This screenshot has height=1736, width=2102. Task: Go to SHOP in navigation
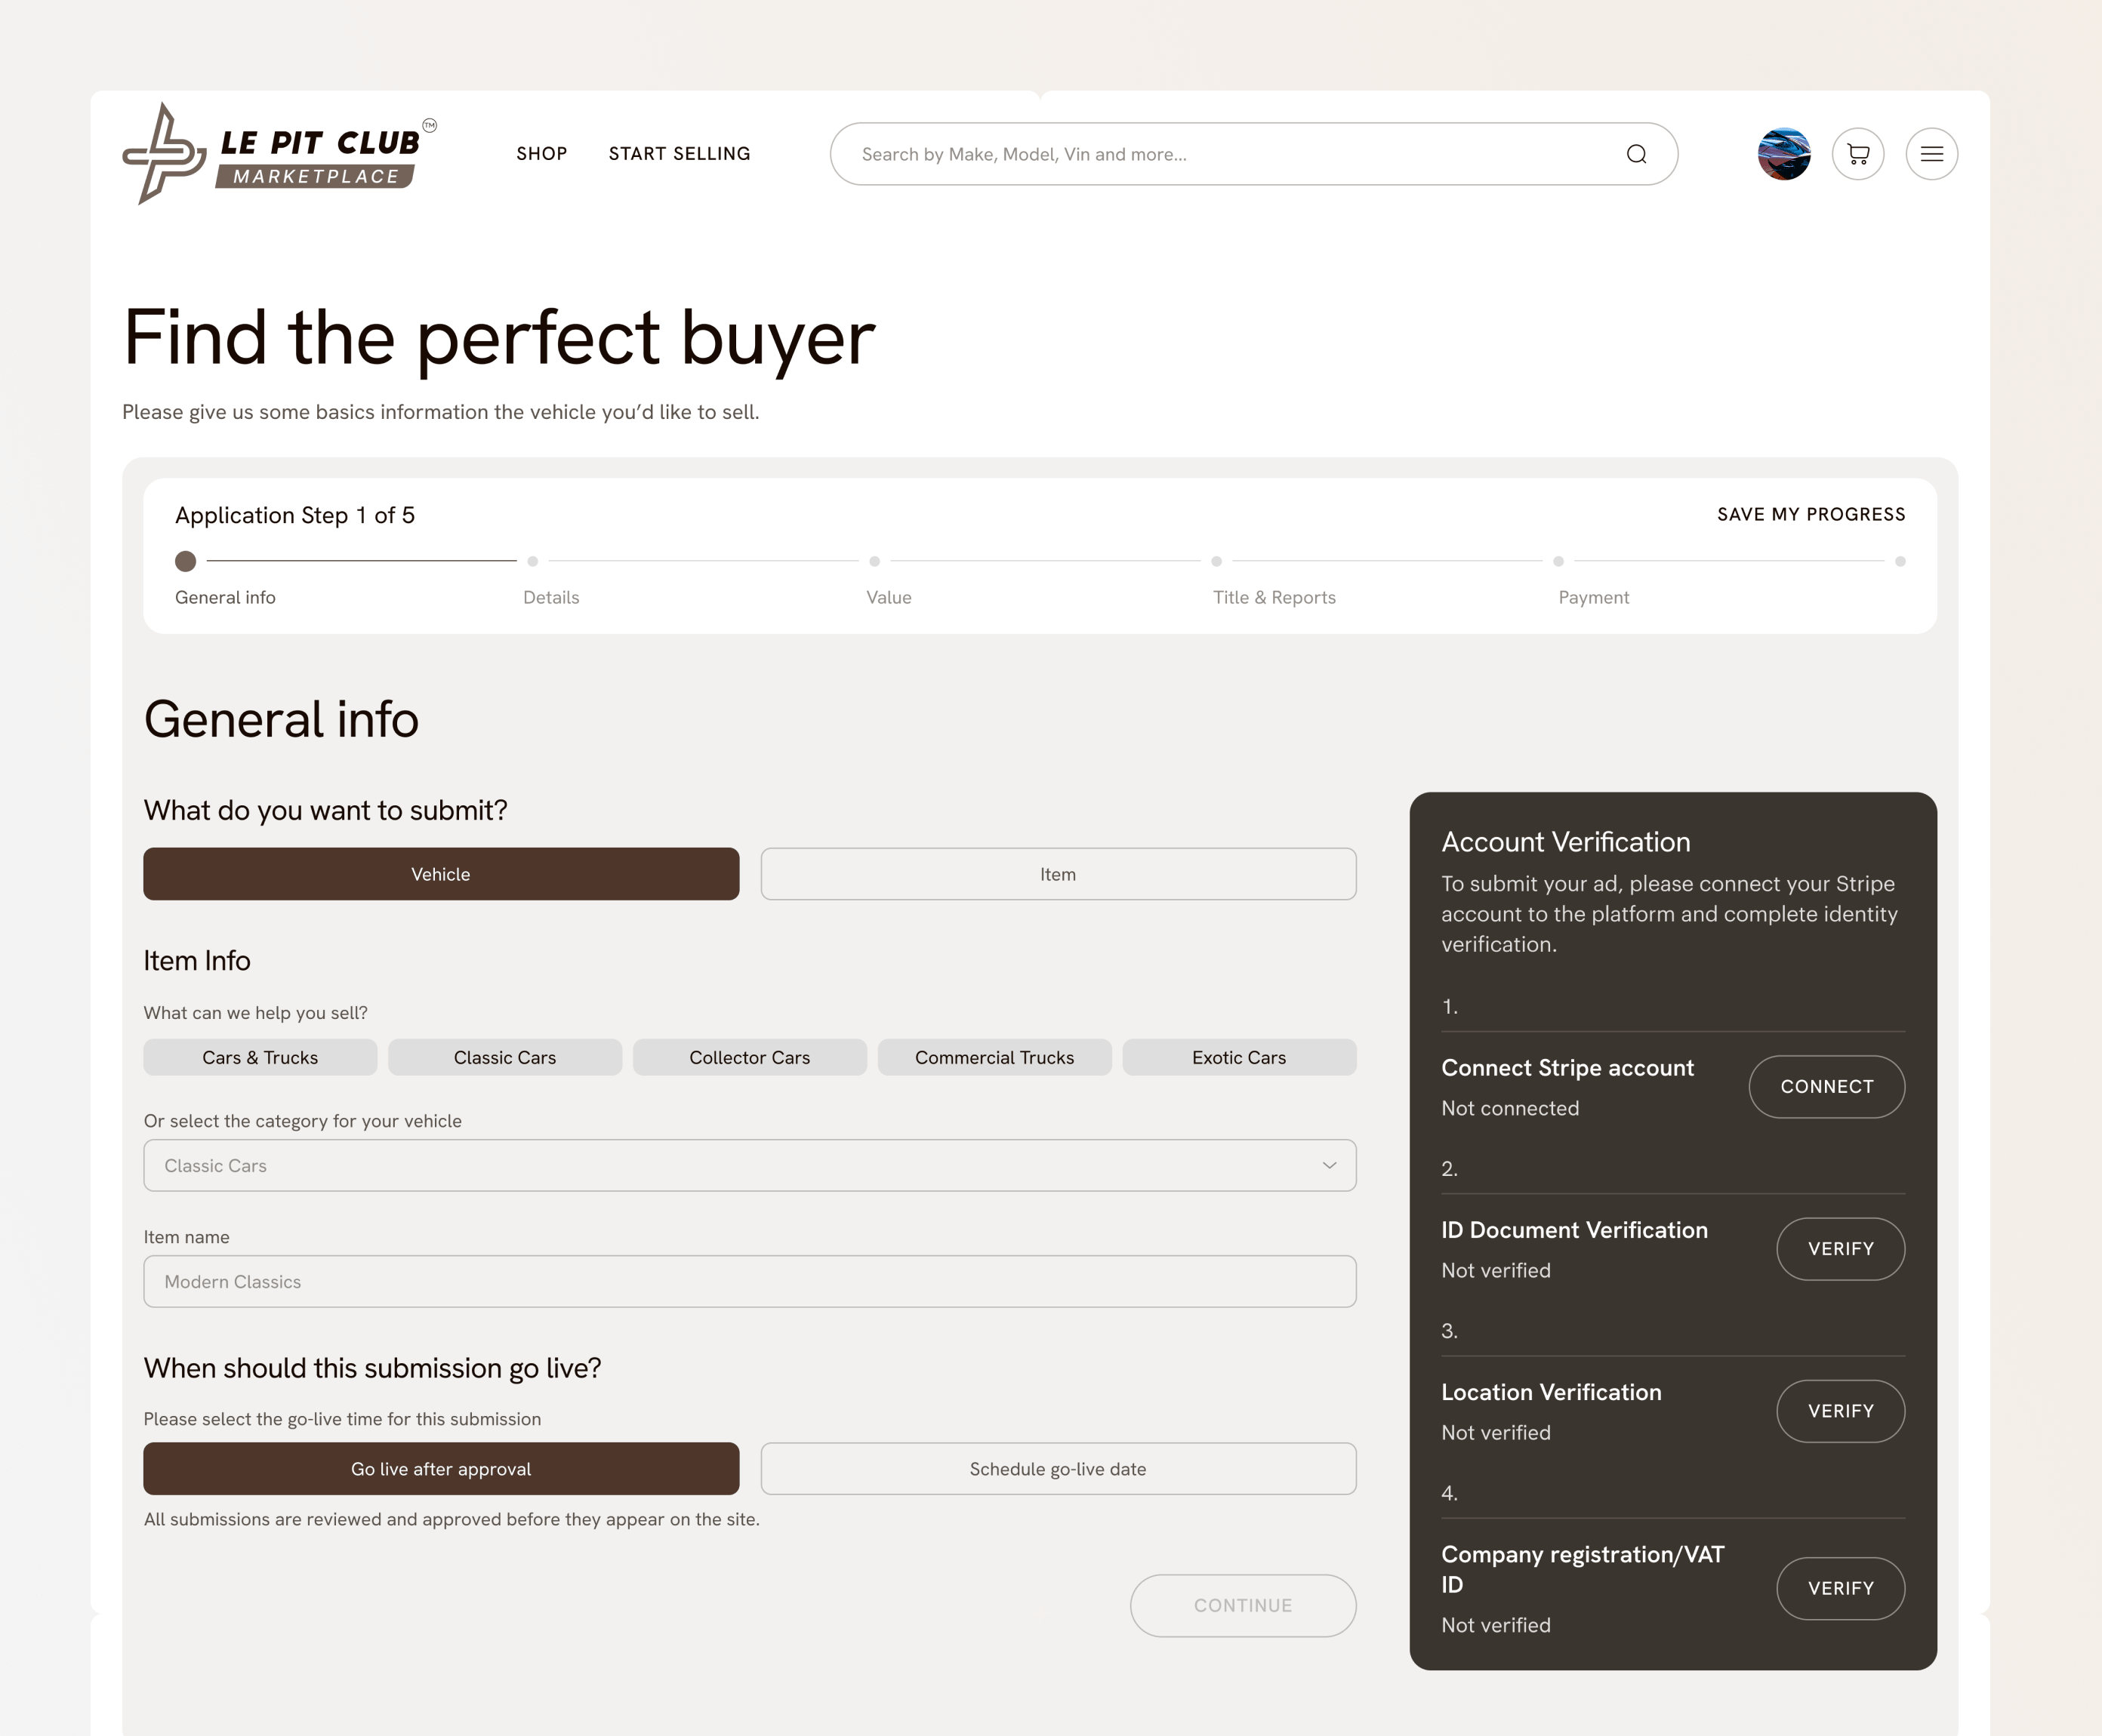click(542, 154)
